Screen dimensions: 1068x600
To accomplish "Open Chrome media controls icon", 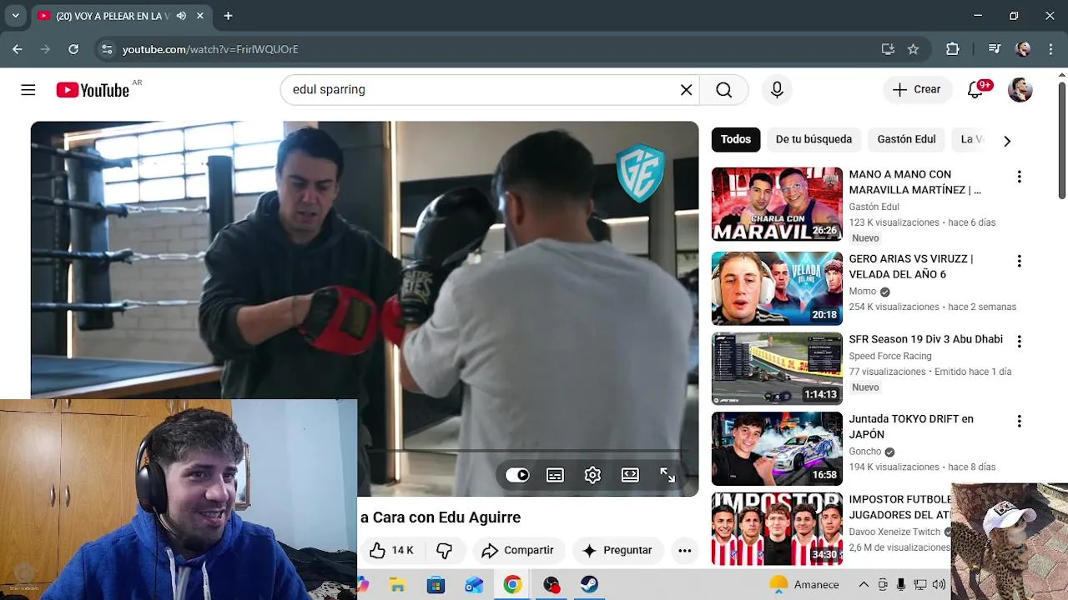I will coord(994,49).
